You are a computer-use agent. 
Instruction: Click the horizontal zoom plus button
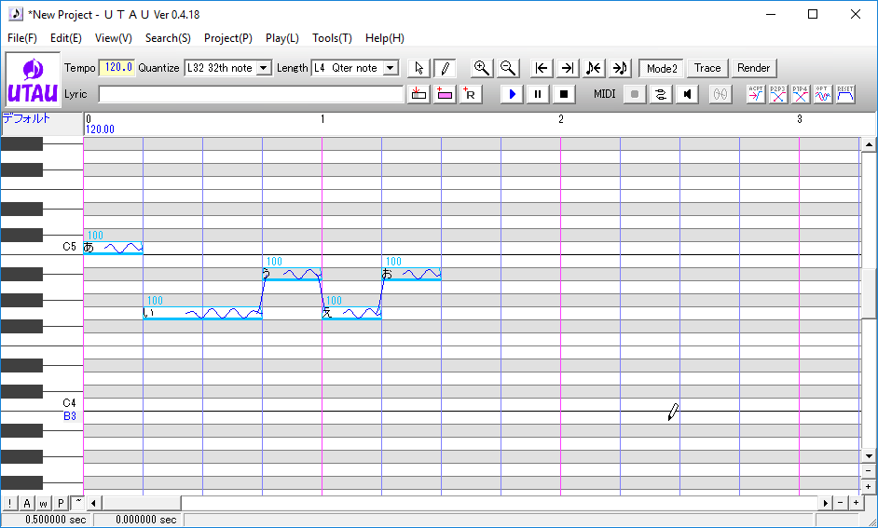coord(856,503)
